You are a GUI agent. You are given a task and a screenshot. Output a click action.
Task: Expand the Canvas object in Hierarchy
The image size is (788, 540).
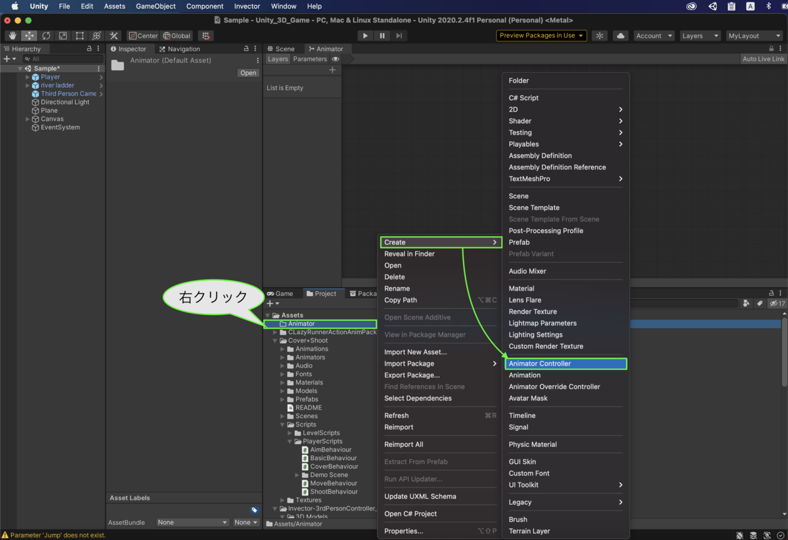(28, 119)
